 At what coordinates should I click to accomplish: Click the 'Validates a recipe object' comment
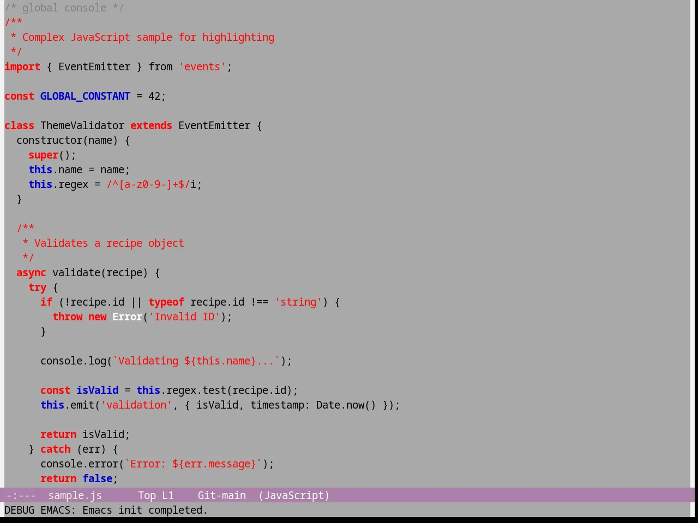(109, 243)
